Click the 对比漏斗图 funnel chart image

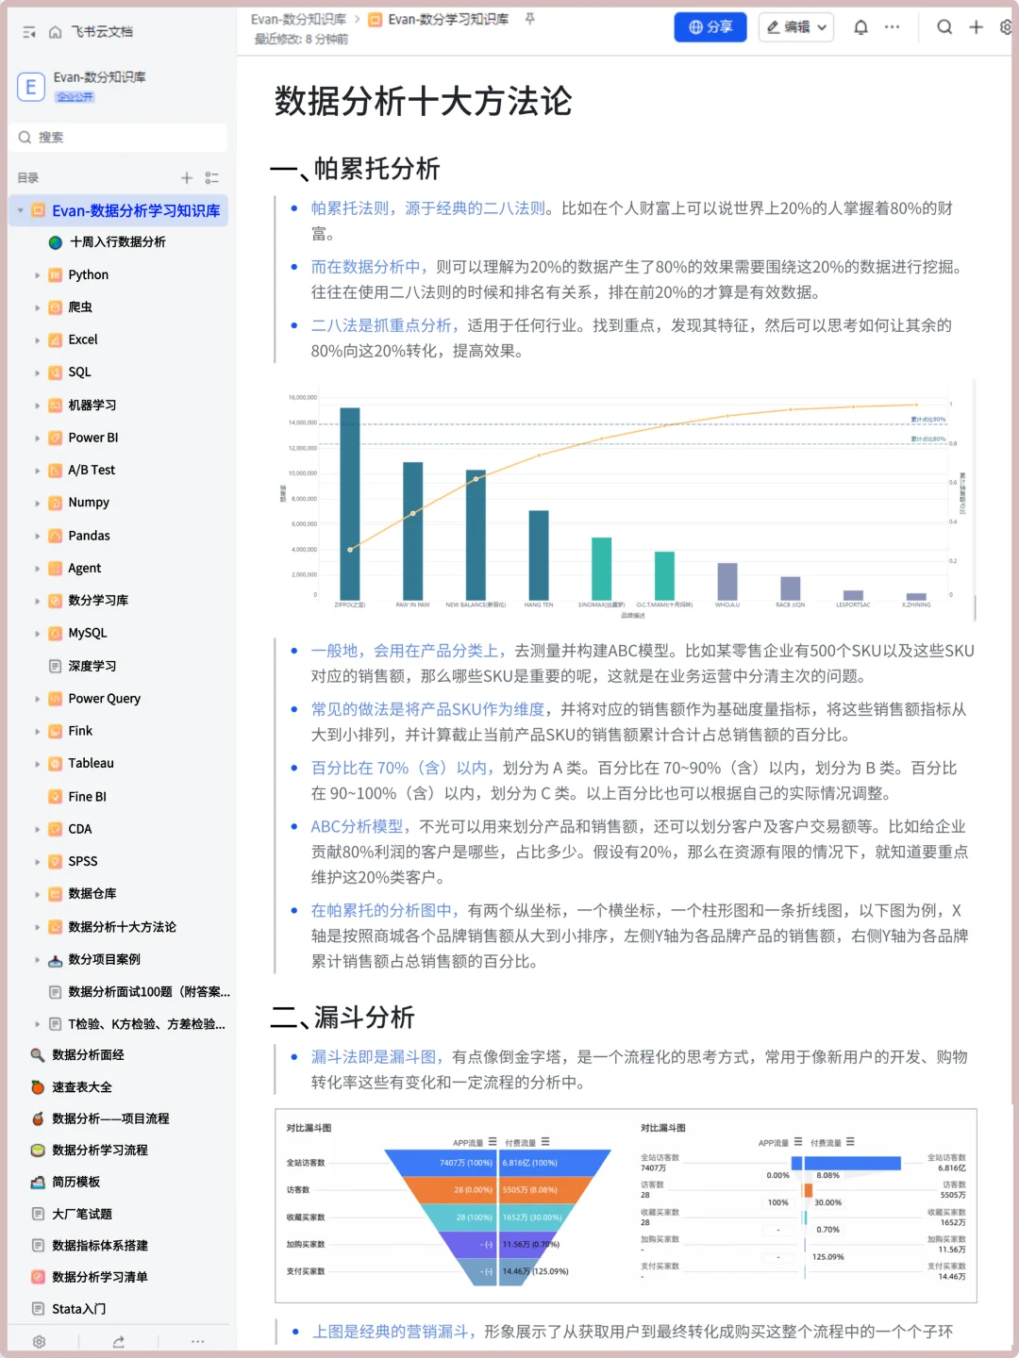click(626, 1206)
